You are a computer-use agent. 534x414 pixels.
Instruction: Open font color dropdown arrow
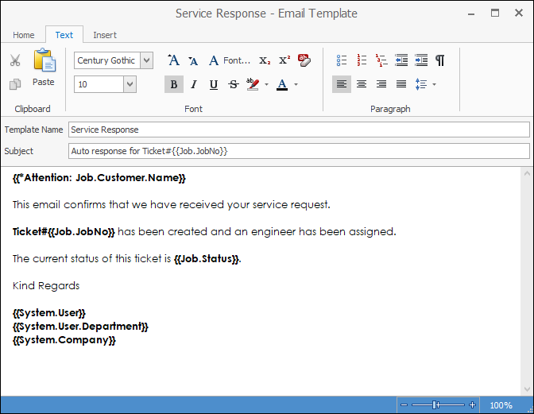click(x=296, y=84)
